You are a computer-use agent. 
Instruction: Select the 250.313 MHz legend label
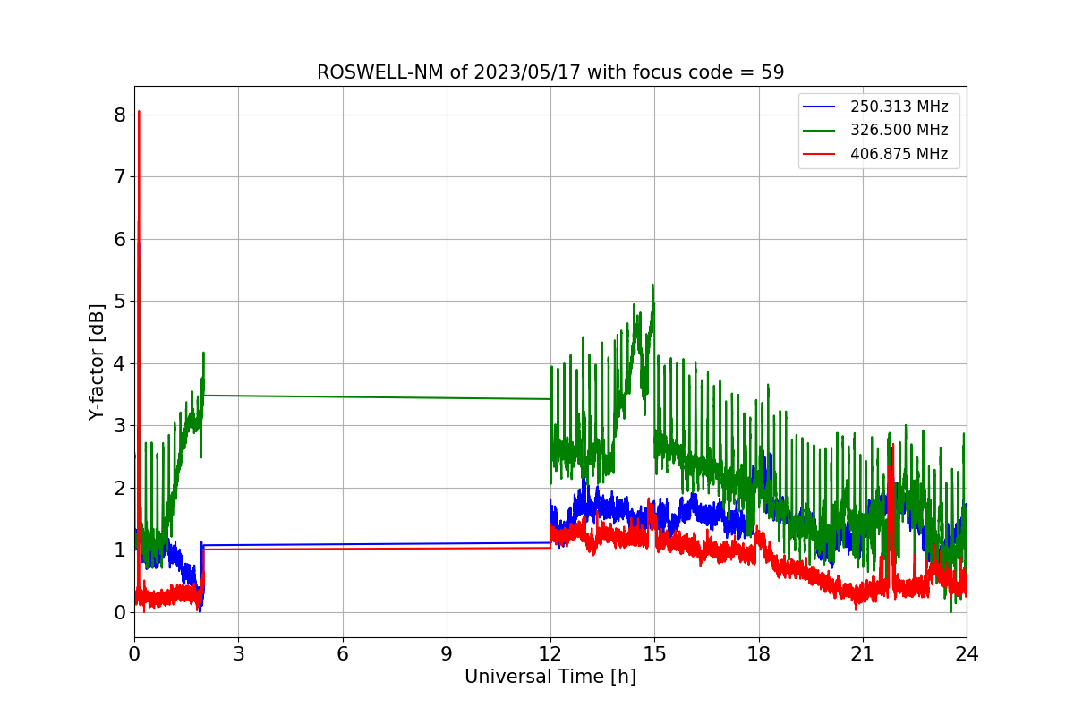pos(899,107)
